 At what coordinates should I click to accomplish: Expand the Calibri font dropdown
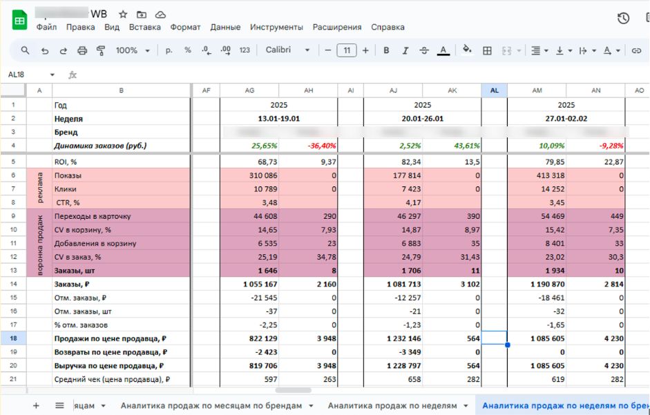coord(287,50)
